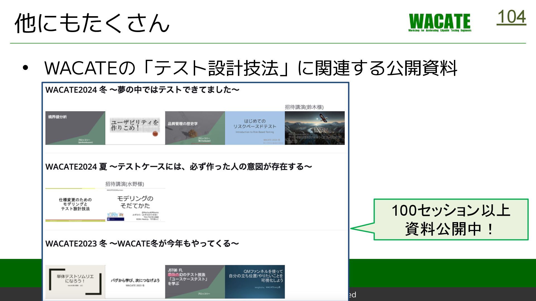
Task: Open バグから学び、次につなげよう thumbnail
Action: (135, 281)
